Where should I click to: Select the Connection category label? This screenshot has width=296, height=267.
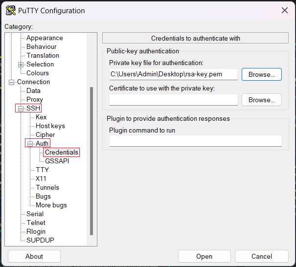coord(33,82)
